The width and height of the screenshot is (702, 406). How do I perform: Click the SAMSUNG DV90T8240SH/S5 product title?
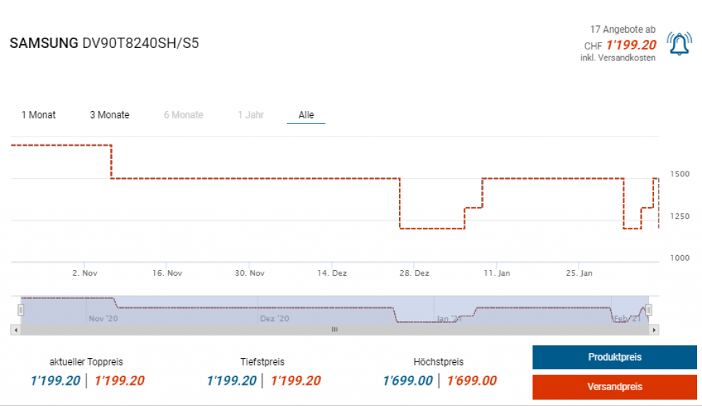(x=104, y=43)
